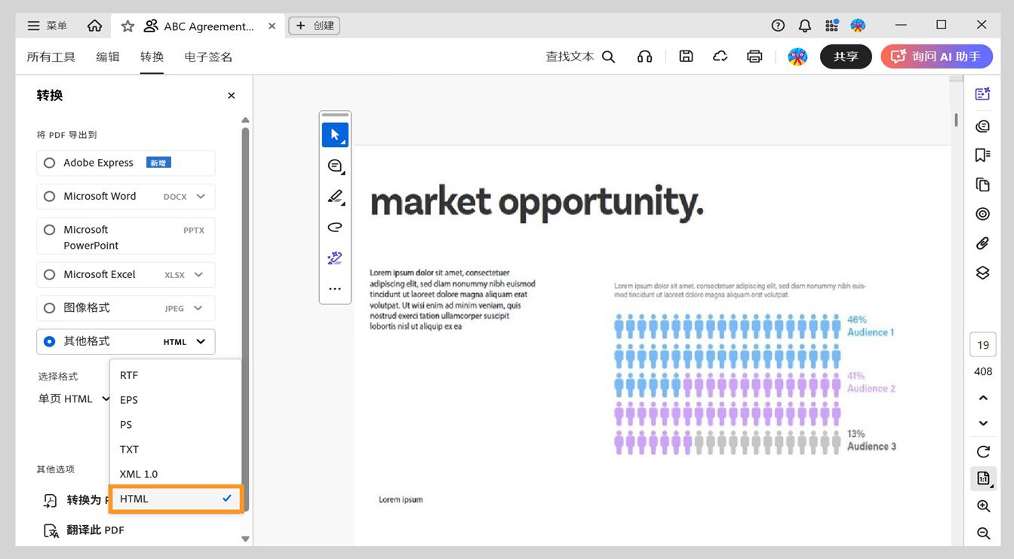This screenshot has height=559, width=1014.
Task: Select the 其他格式 radio button
Action: (x=50, y=341)
